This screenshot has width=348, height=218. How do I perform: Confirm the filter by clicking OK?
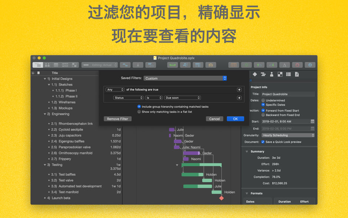[235, 118]
